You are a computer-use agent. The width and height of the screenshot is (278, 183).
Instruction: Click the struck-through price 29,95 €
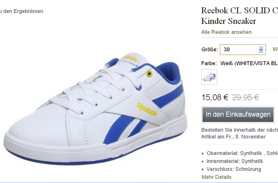point(245,98)
